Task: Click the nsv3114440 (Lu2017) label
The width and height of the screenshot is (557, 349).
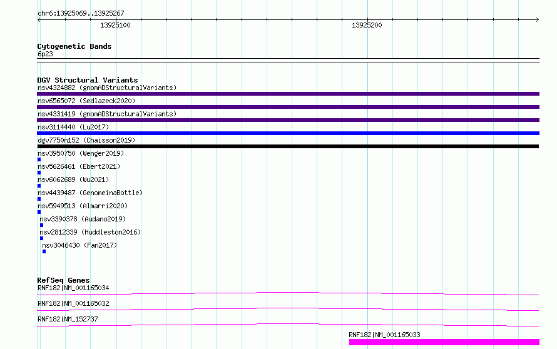Action: click(73, 127)
